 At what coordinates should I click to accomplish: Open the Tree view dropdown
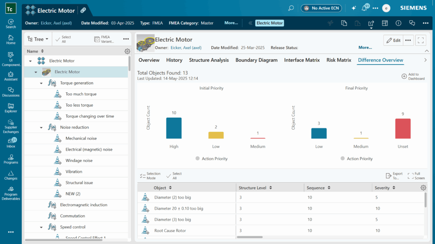tap(38, 39)
